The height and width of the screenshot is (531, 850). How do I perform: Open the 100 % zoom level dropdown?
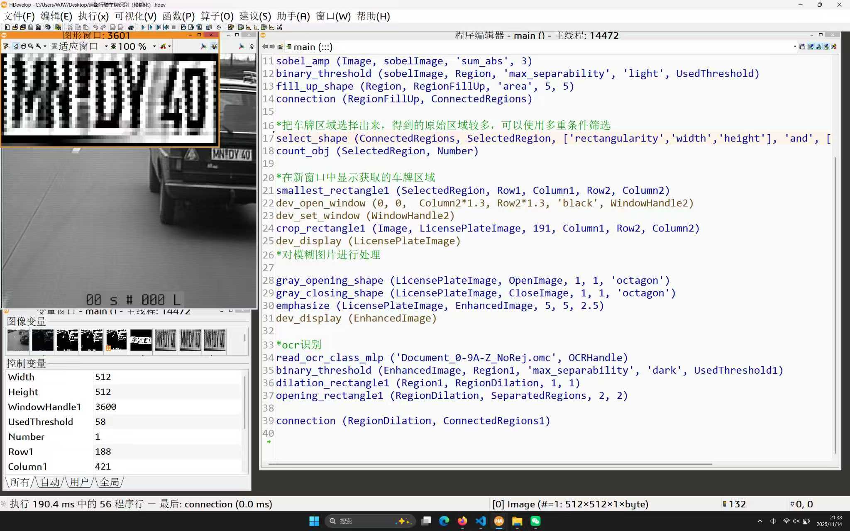pos(154,46)
